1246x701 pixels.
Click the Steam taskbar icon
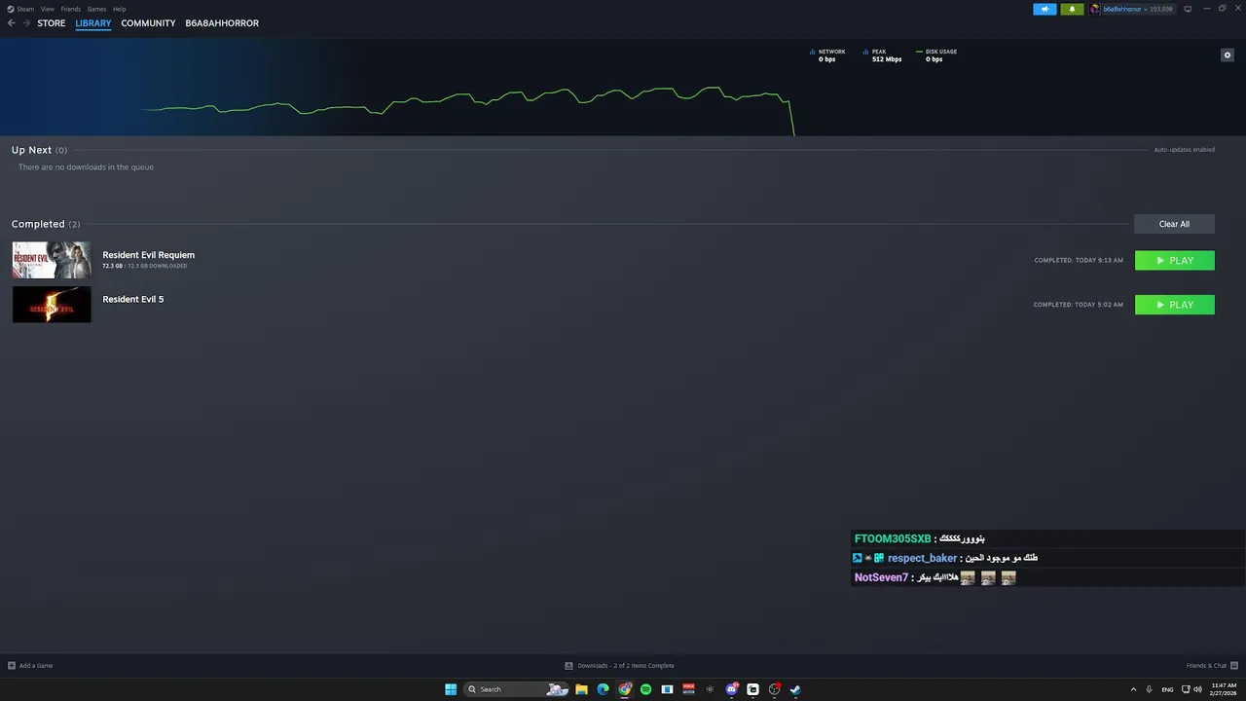[795, 689]
